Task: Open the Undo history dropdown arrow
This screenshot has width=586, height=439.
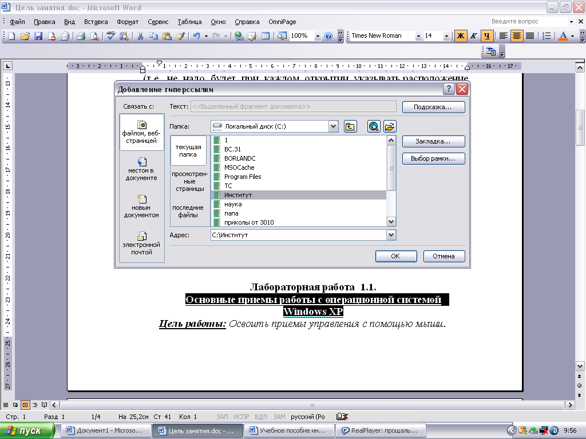Action: (206, 36)
